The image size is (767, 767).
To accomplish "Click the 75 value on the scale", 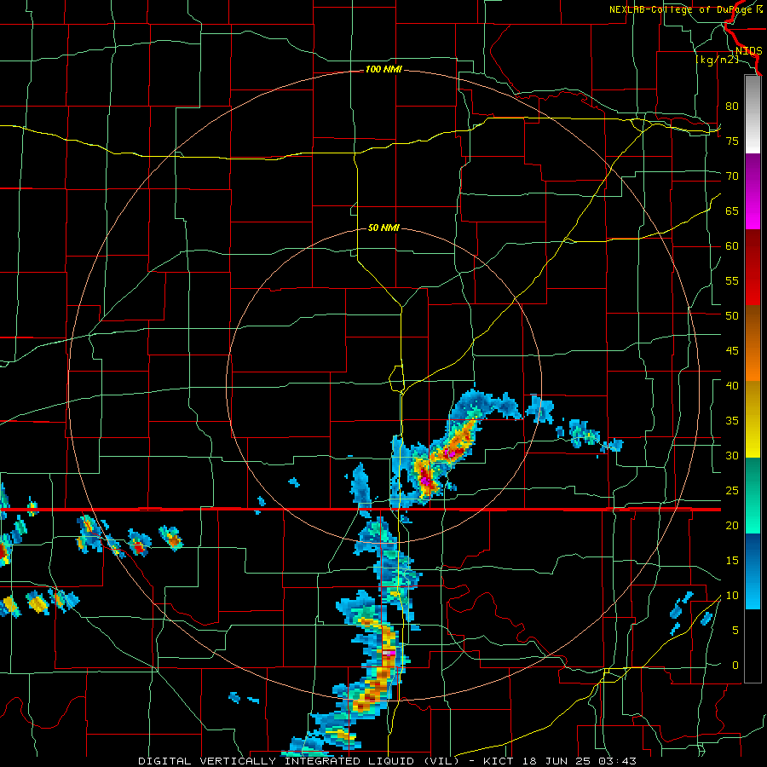I will [732, 141].
